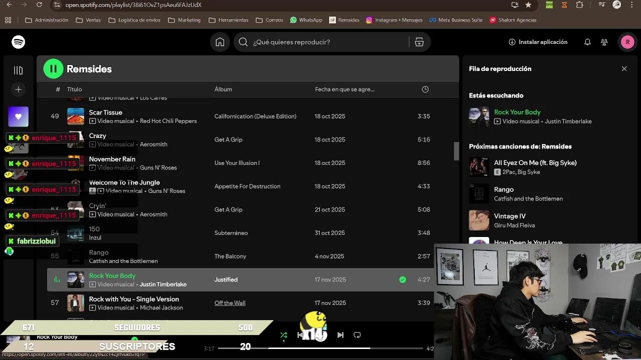The width and height of the screenshot is (641, 360).
Task: Select Welcome To The Jungle track
Action: point(125,182)
